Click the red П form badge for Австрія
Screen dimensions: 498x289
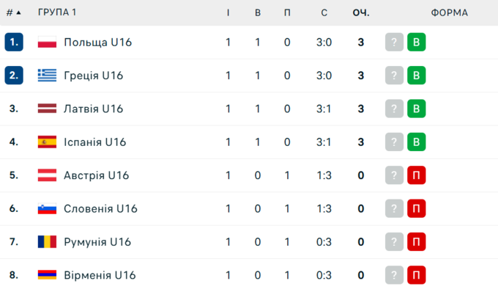point(417,175)
